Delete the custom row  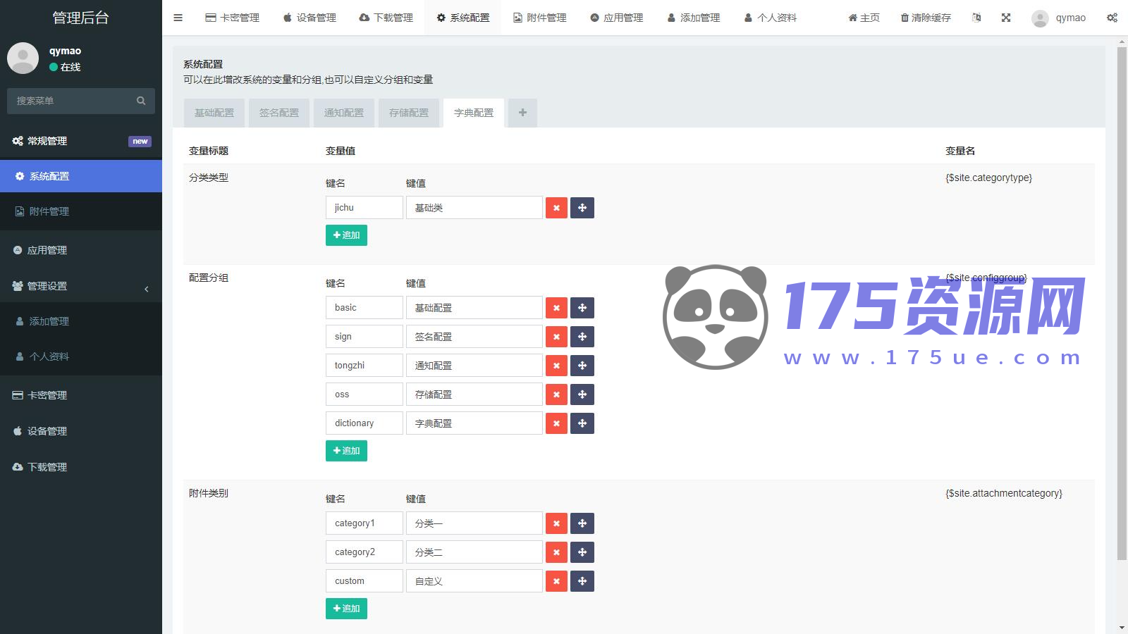pos(556,581)
